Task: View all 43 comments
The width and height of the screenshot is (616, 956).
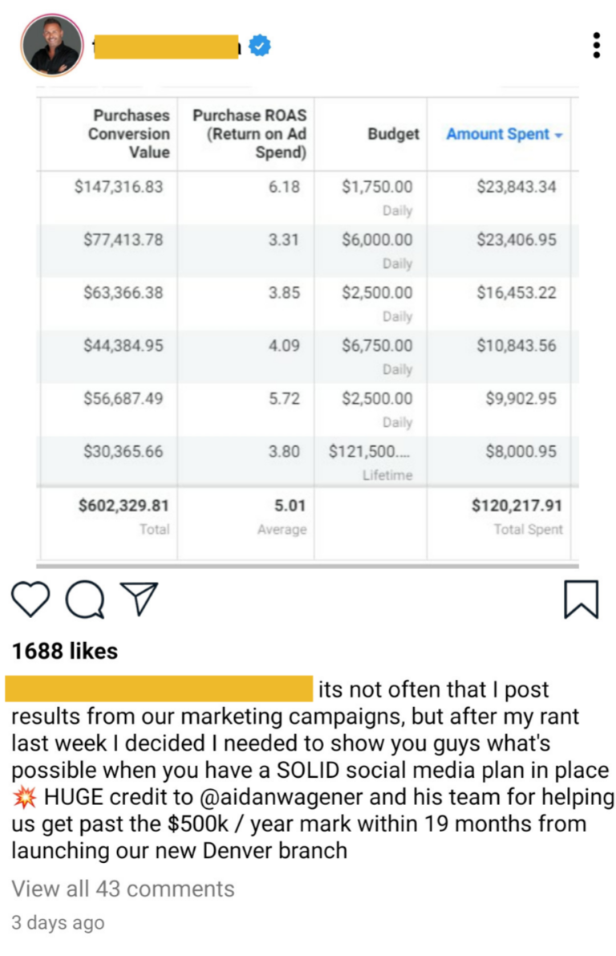Action: tap(123, 889)
